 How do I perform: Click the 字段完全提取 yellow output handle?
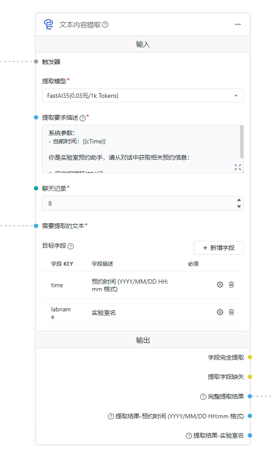250,357
